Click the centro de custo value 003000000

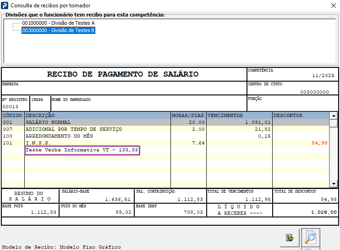[x=314, y=92]
